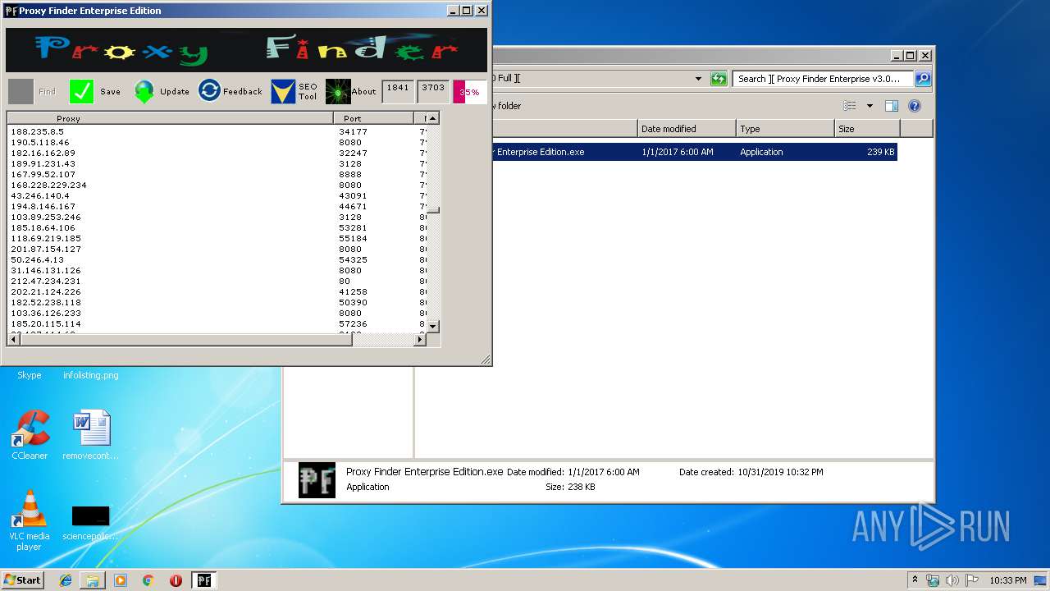Click the Port column header in proxy list
This screenshot has height=591, width=1050.
tap(373, 118)
